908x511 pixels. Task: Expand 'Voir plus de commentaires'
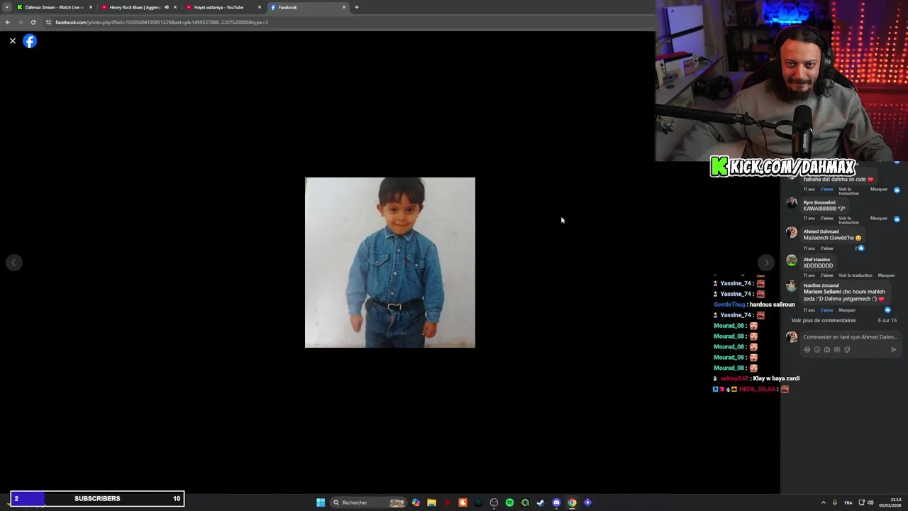pos(824,320)
